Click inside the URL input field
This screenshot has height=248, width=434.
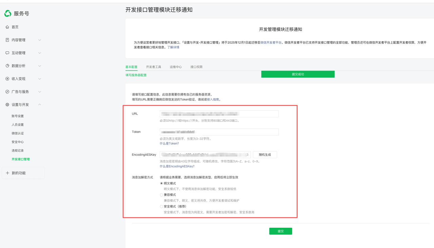pos(219,114)
